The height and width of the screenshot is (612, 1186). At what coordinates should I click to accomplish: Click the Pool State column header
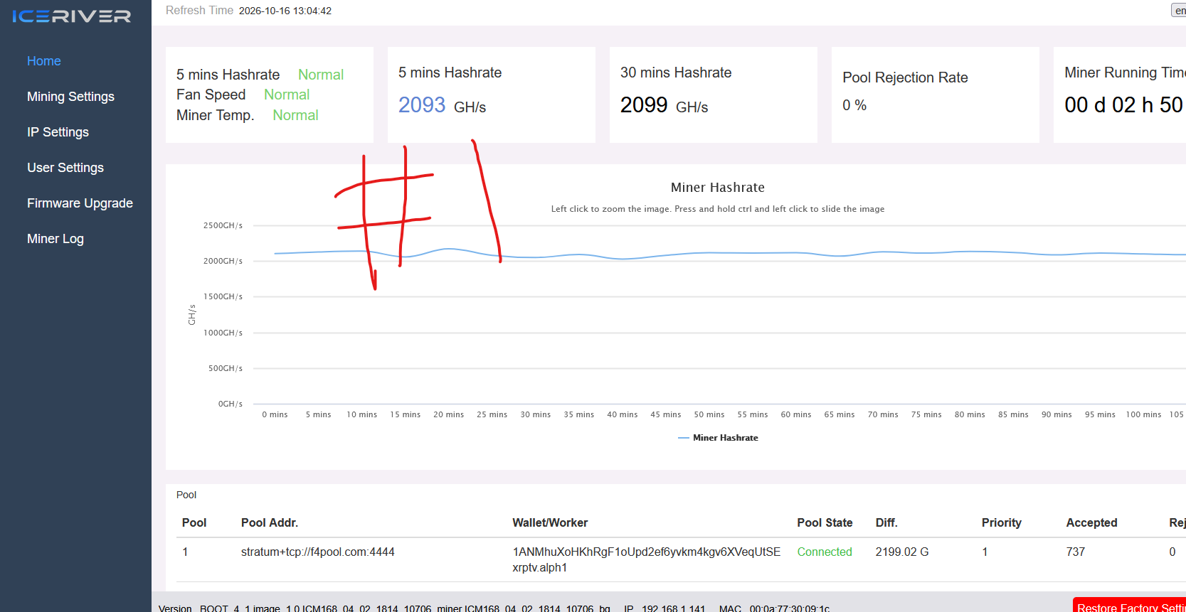825,523
